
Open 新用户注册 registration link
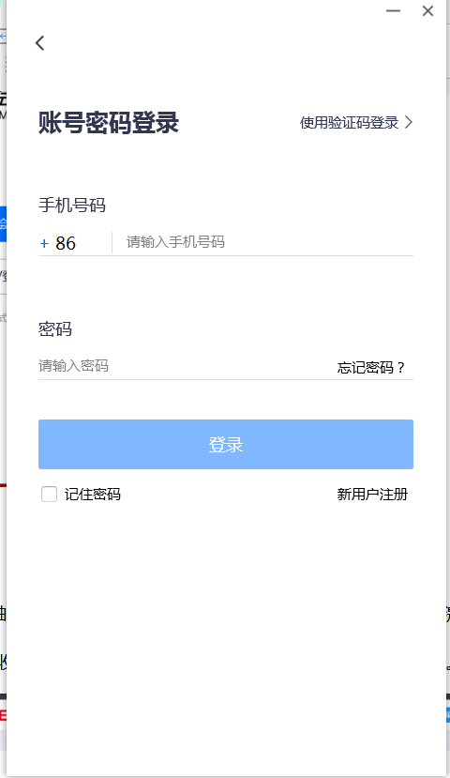pos(372,495)
